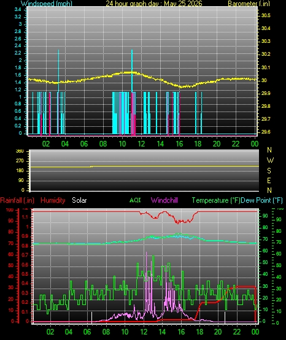Click the Dew Point (°F) legend label

click(x=261, y=200)
